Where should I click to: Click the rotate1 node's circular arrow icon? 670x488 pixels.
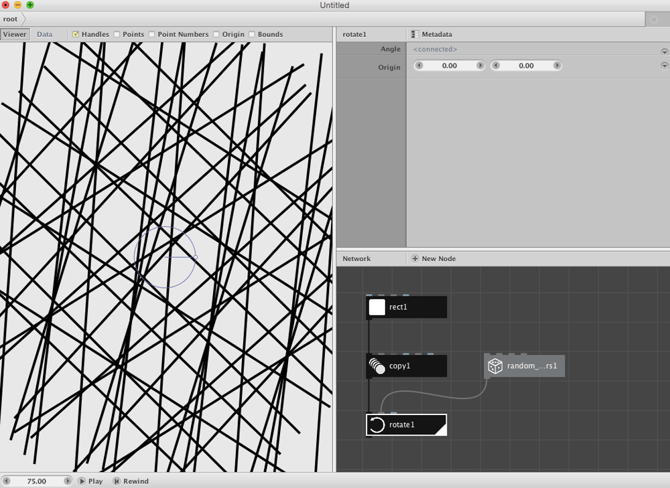(377, 425)
